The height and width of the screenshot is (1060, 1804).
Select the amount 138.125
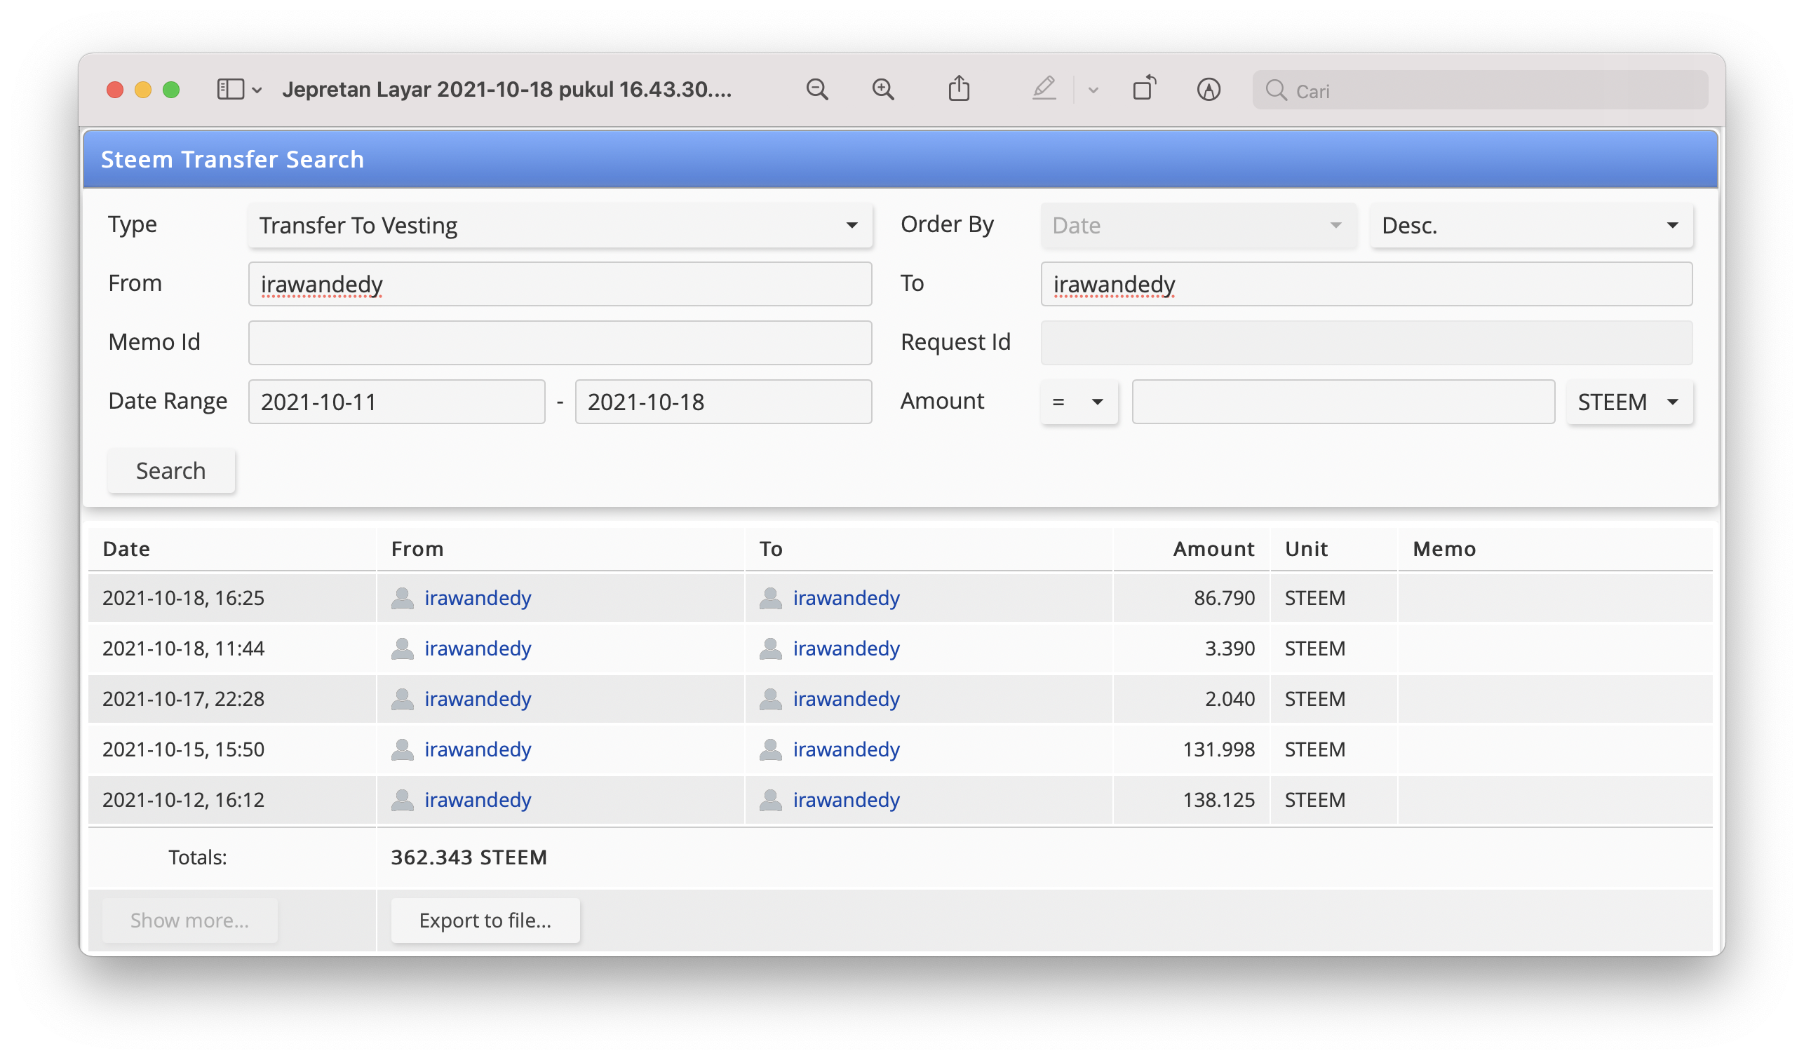(x=1218, y=799)
